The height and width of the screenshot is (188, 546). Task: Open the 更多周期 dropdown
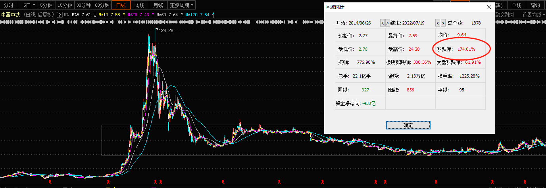point(182,5)
